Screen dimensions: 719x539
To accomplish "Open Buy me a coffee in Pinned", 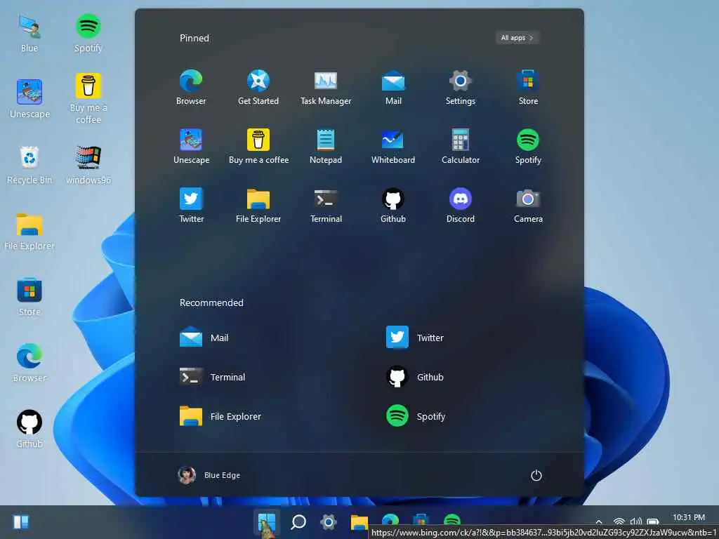I will (258, 146).
